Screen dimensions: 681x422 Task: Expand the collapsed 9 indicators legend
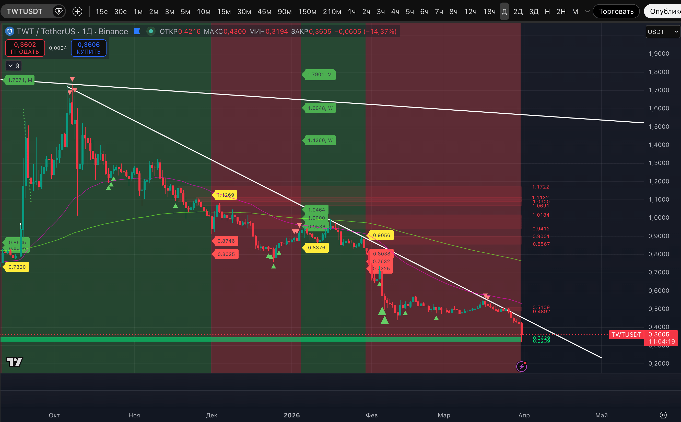click(x=14, y=66)
